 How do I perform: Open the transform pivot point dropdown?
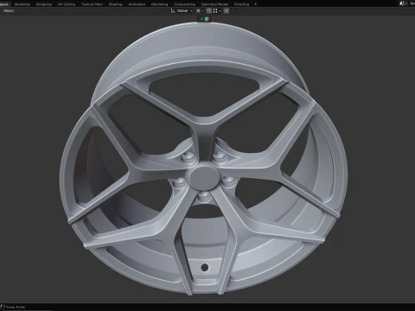point(200,11)
